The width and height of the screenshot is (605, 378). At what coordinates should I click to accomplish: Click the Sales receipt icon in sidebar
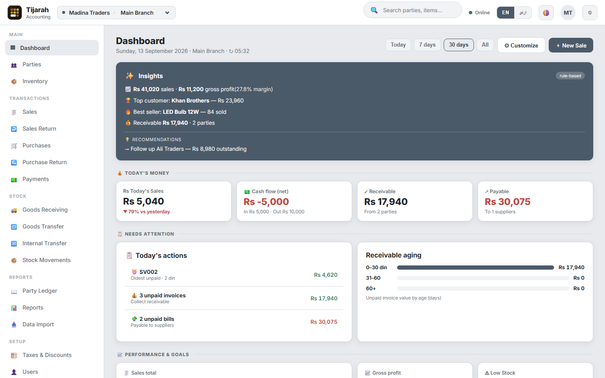[x=14, y=112]
